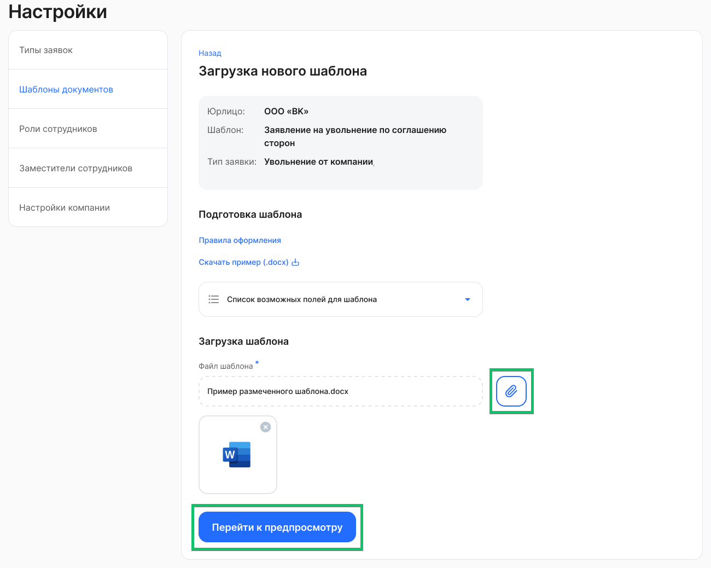Remove the uploaded Word file thumbnail
Screen dimensions: 711x568
265,427
